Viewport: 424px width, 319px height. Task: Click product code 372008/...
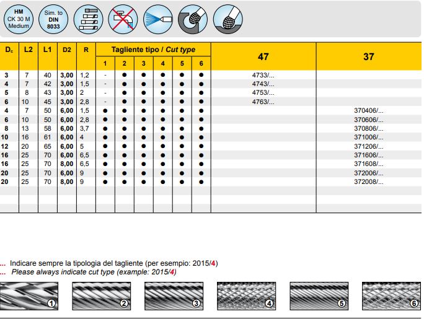[368, 182]
